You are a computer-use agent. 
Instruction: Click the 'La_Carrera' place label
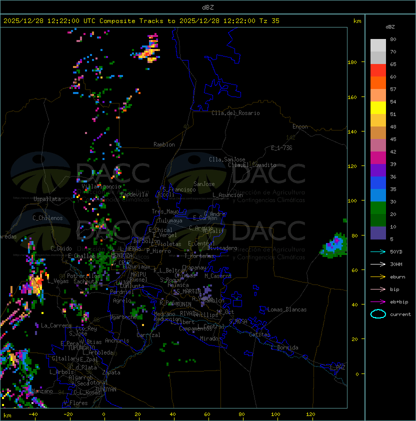[x=56, y=325]
